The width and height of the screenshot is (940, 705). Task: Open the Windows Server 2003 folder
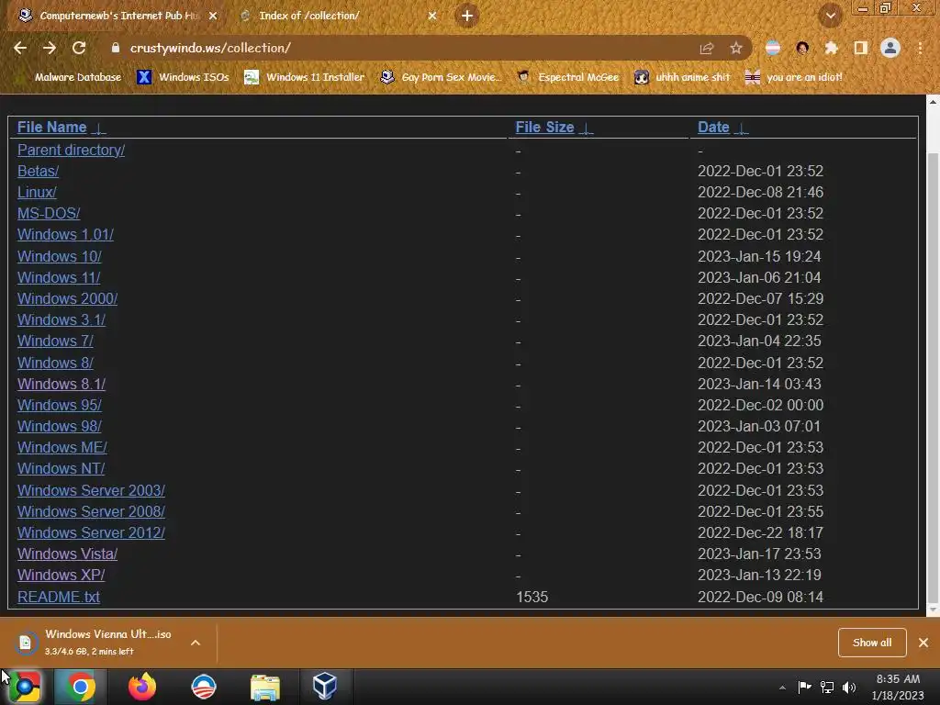click(91, 490)
